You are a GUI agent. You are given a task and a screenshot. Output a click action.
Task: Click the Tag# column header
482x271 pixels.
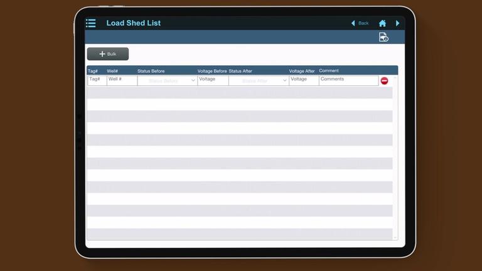point(92,71)
